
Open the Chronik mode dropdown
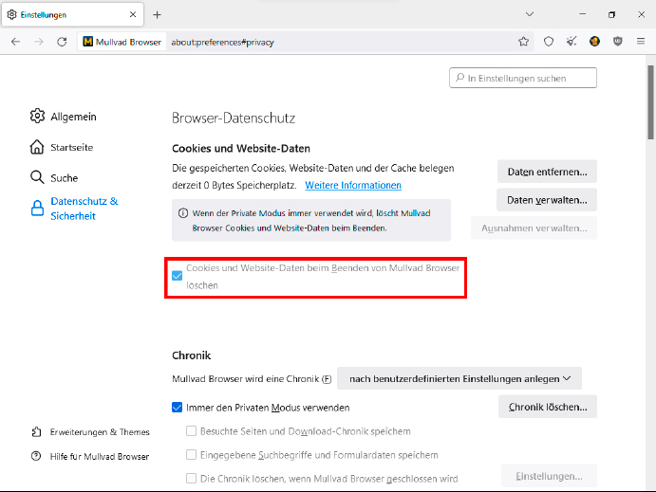pos(459,379)
